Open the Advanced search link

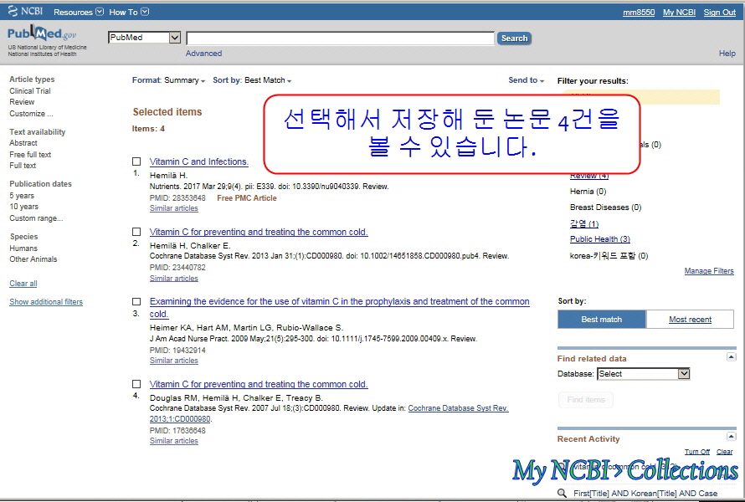click(x=203, y=54)
